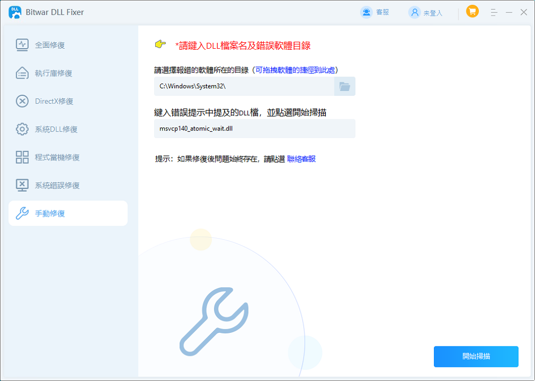Open the 聯絡客服 link
The height and width of the screenshot is (381, 535).
[x=301, y=159]
